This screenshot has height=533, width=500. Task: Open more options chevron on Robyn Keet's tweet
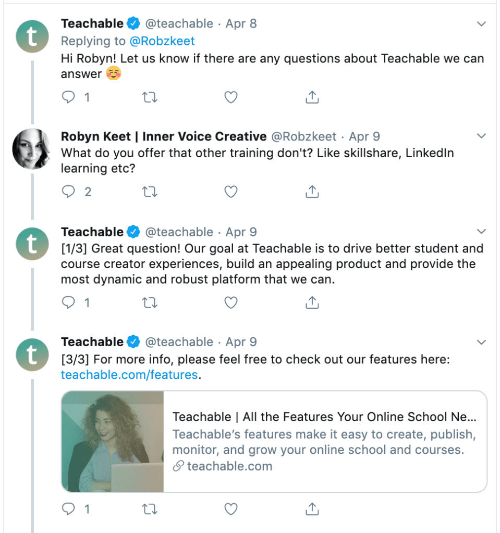point(481,136)
